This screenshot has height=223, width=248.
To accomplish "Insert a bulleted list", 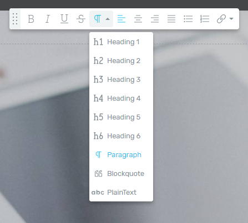I will point(188,19).
